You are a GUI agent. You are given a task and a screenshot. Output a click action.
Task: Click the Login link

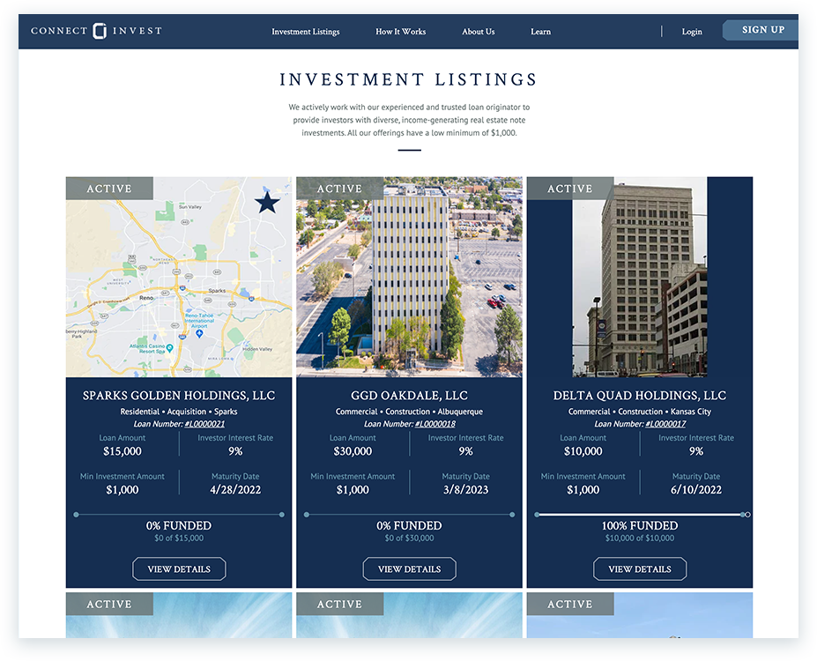tap(691, 32)
